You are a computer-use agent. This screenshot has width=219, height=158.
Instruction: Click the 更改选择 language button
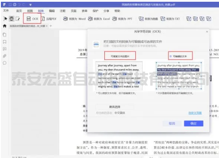tap(115, 107)
